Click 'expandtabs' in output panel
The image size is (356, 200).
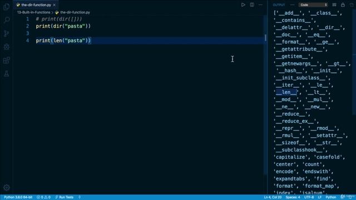click(x=290, y=179)
